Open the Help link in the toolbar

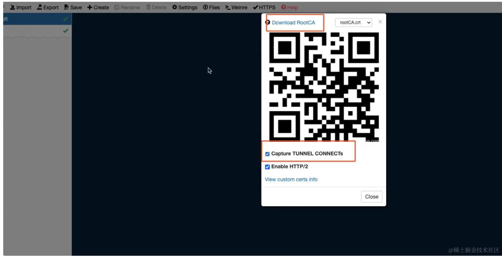tap(290, 7)
